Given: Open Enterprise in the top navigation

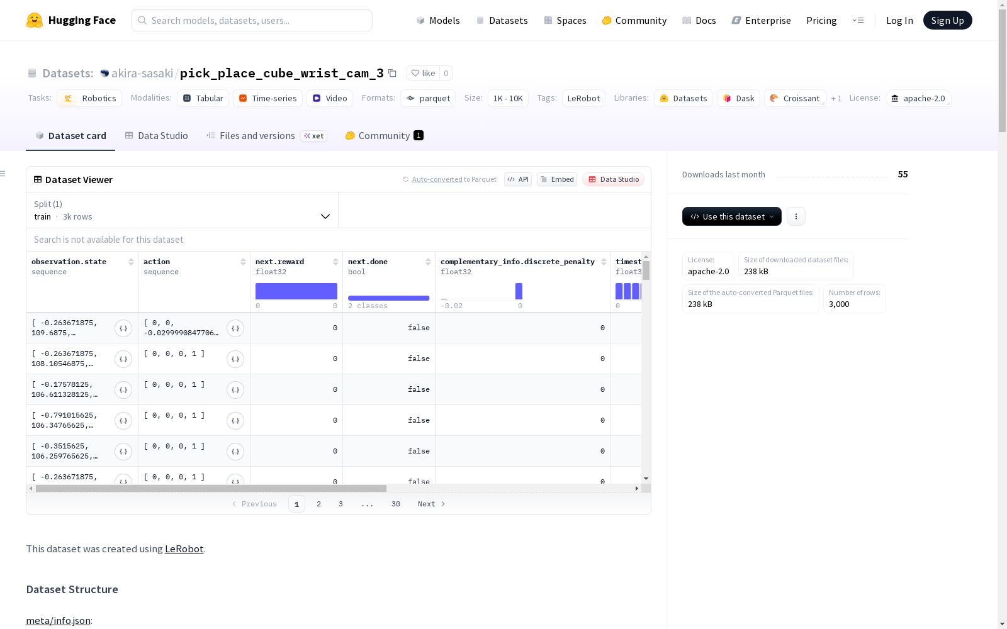Looking at the screenshot, I should pos(761,20).
